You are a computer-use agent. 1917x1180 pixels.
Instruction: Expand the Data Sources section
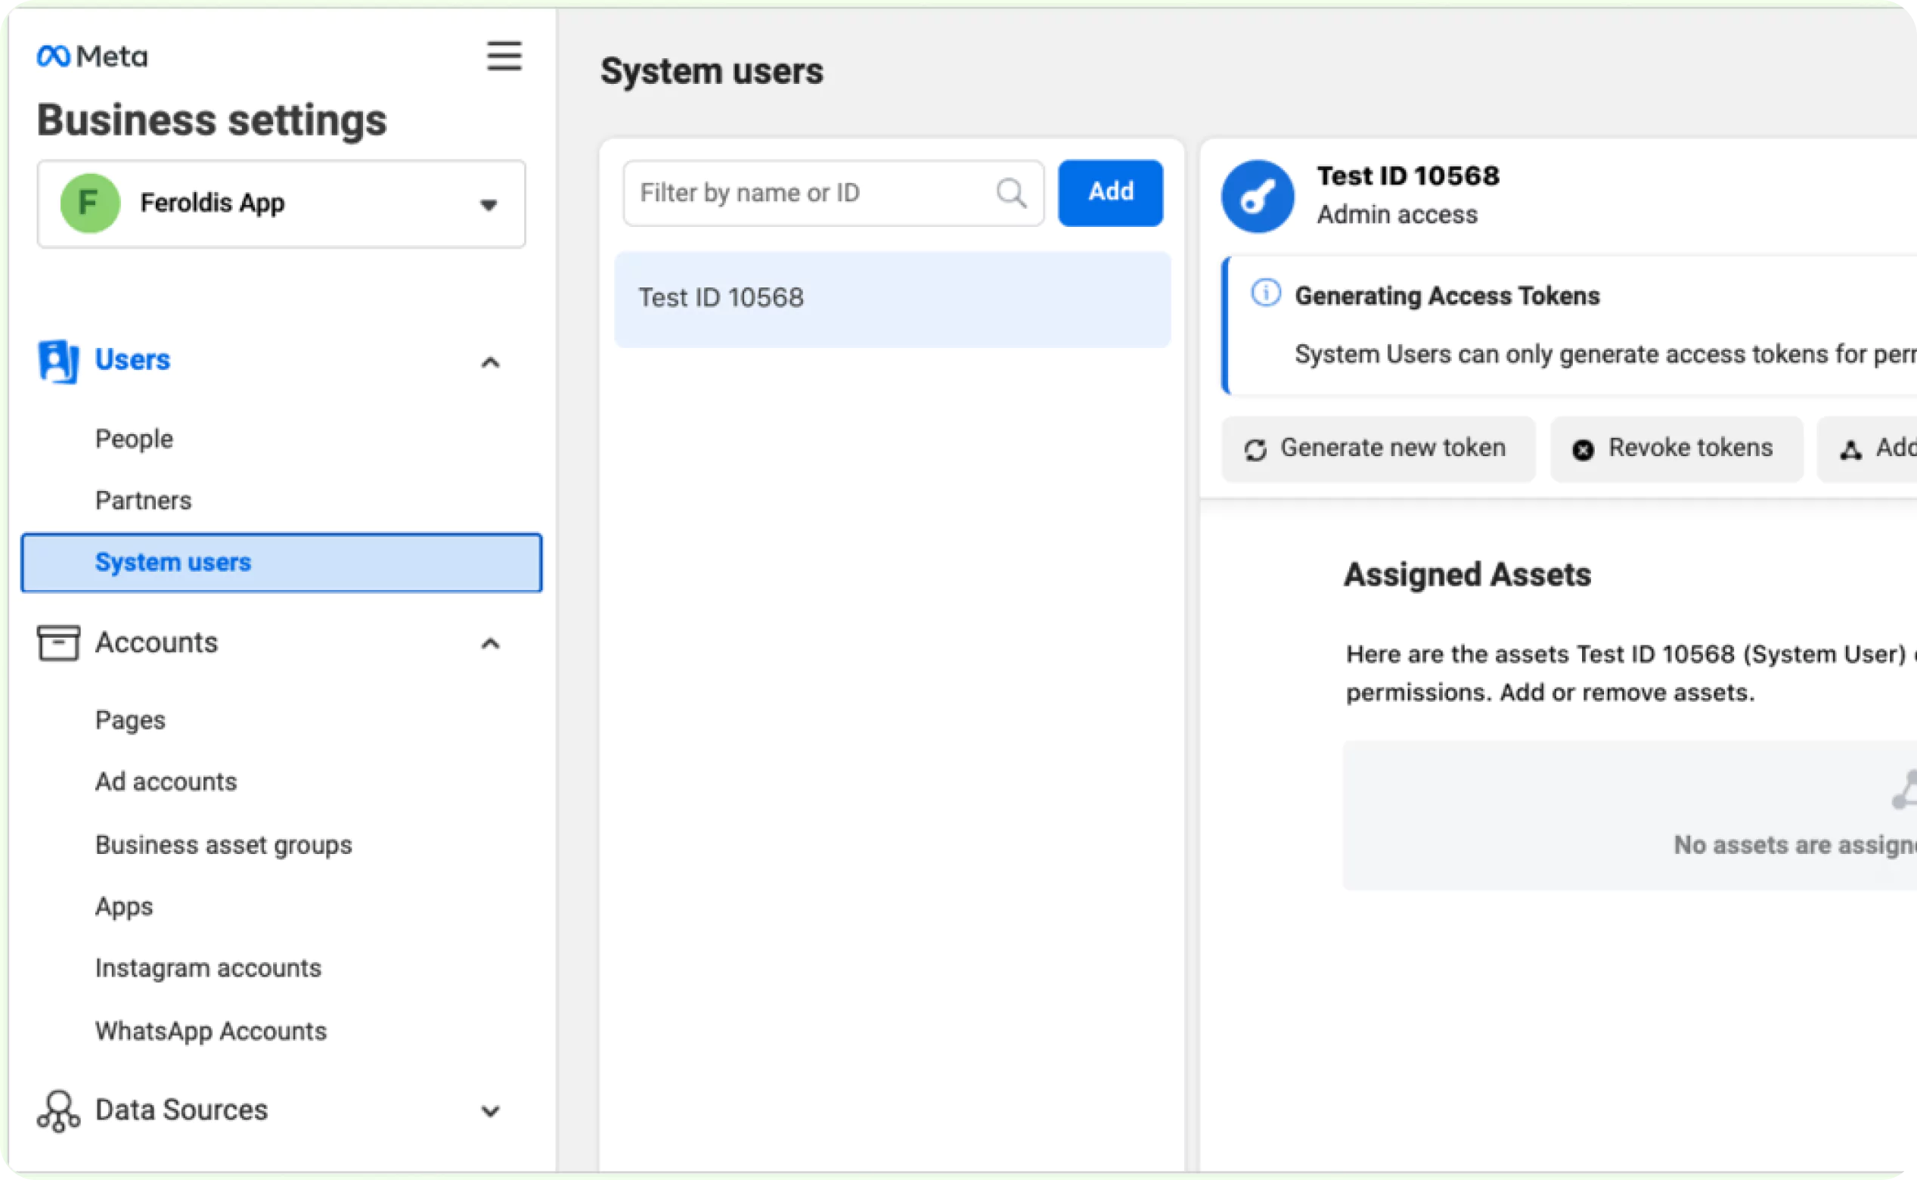tap(490, 1111)
